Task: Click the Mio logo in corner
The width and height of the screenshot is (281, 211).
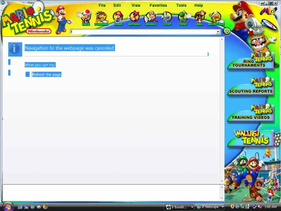Action: (x=268, y=11)
